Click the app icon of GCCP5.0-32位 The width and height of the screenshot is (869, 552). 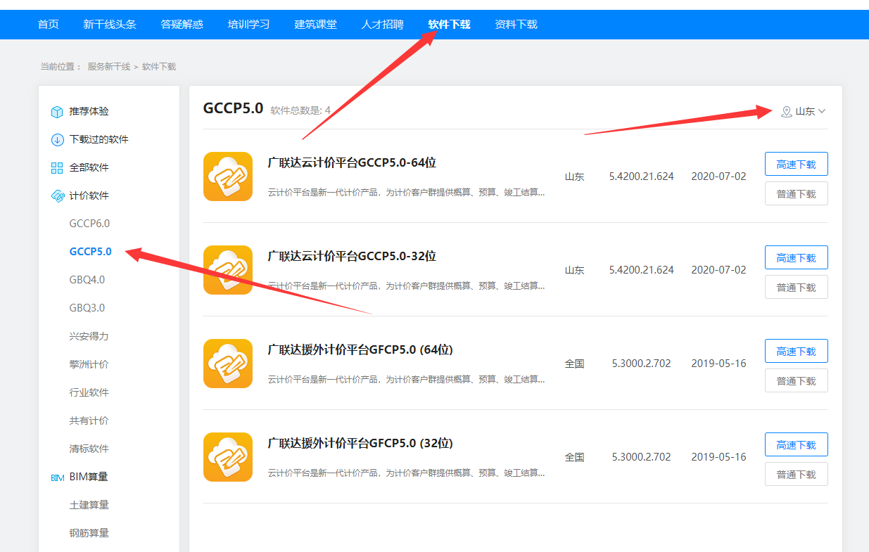[228, 270]
